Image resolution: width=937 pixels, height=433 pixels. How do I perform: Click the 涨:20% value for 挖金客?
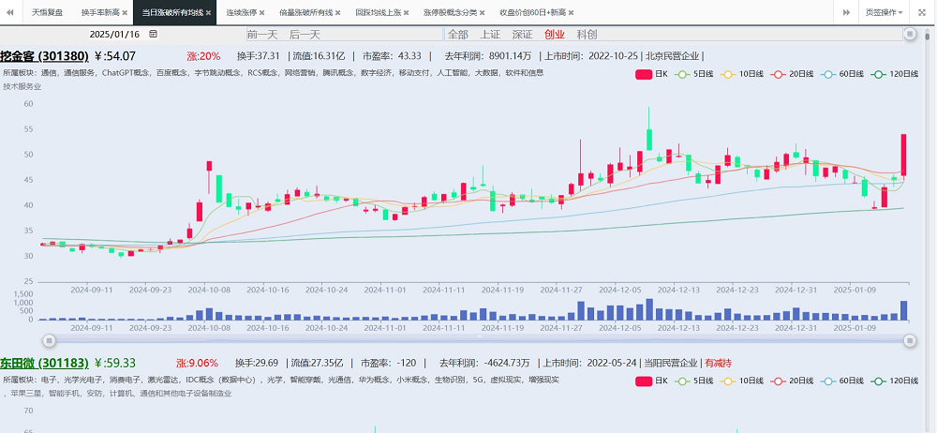203,56
